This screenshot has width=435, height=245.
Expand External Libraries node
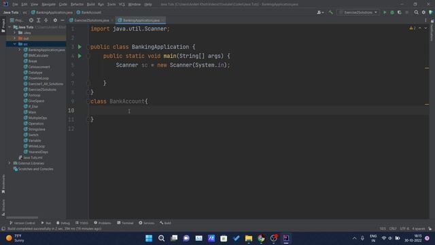[10, 163]
